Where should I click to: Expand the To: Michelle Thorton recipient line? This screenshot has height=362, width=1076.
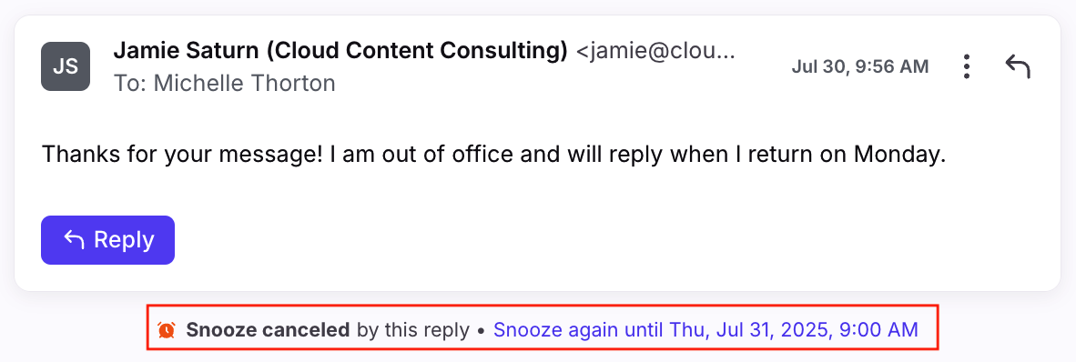point(225,84)
